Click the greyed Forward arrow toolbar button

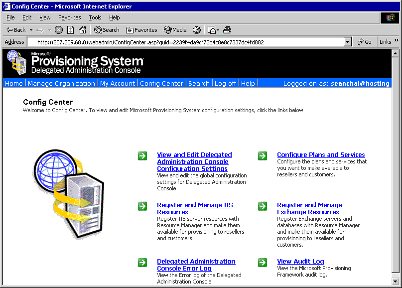40,30
